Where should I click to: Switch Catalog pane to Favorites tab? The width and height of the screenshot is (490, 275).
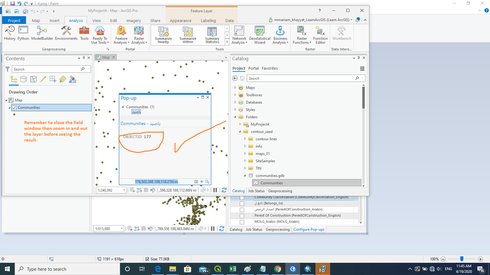click(270, 68)
